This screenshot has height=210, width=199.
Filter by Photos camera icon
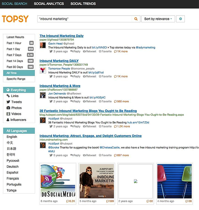[x=8, y=108]
